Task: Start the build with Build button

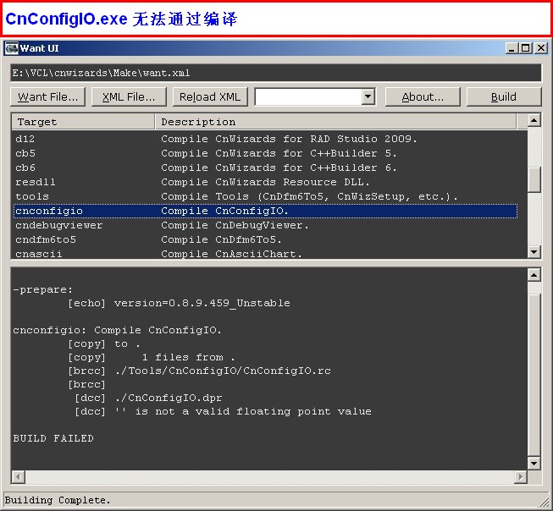Action: click(503, 96)
